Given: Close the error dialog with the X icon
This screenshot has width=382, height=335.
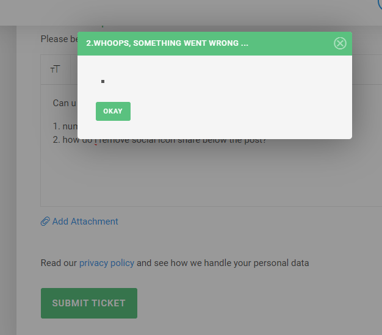Looking at the screenshot, I should (x=340, y=43).
